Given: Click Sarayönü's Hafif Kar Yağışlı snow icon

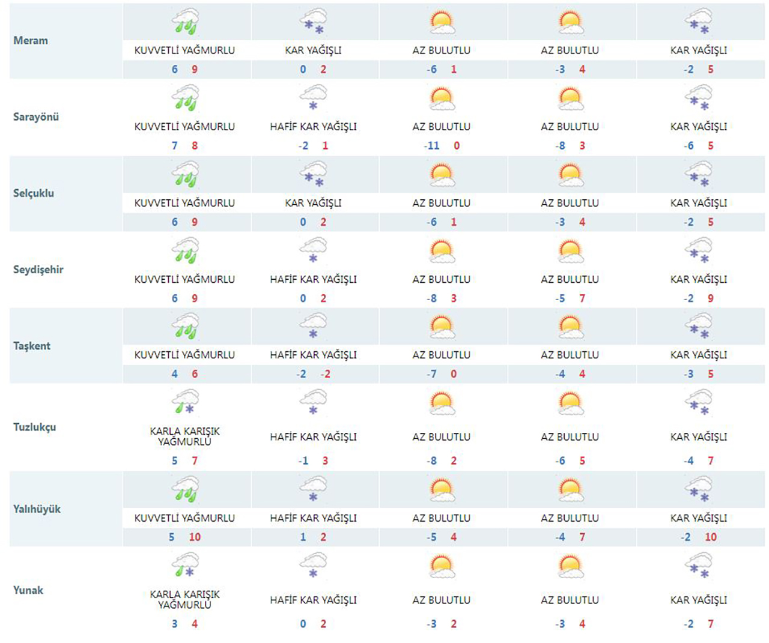Looking at the screenshot, I should coord(313,98).
